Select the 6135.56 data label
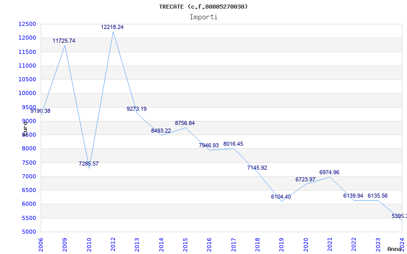Image resolution: width=407 pixels, height=254 pixels. 377,196
